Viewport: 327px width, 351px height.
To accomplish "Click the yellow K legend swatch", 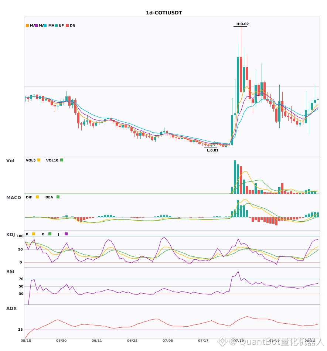I will click(34, 234).
